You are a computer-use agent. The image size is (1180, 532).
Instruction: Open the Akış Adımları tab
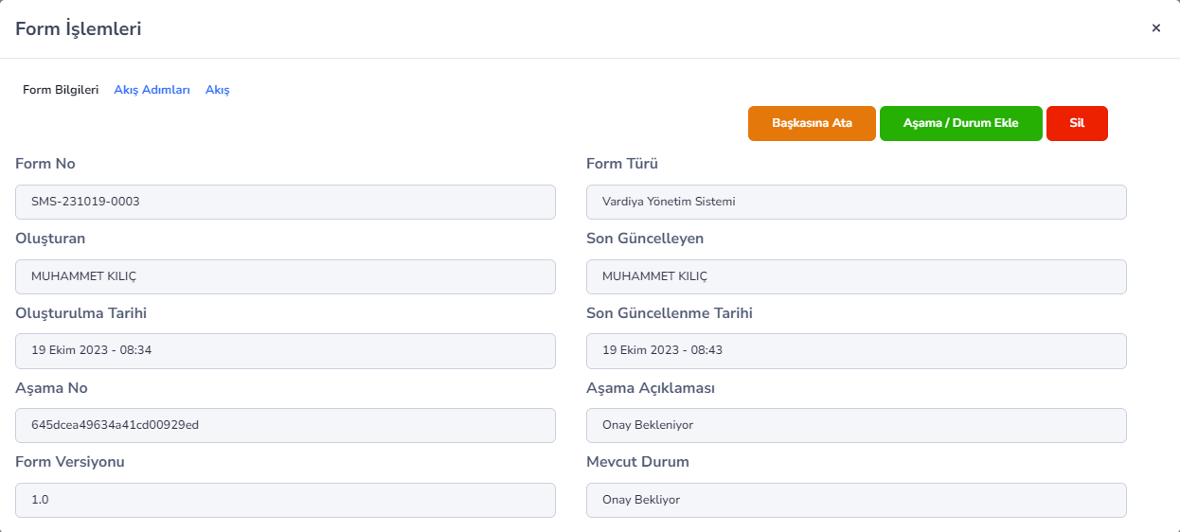point(152,90)
